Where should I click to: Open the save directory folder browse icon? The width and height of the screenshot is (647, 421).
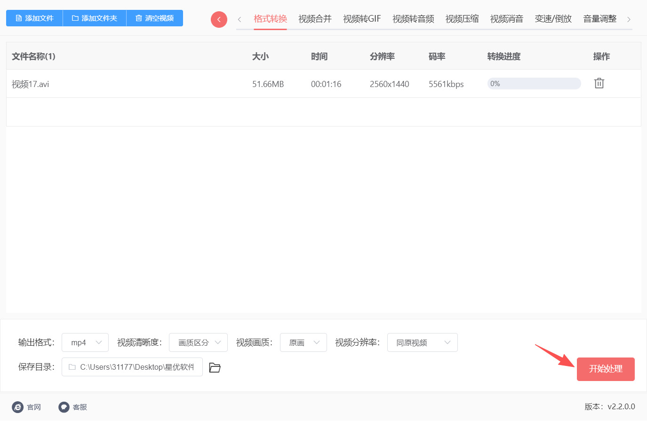[x=215, y=367]
